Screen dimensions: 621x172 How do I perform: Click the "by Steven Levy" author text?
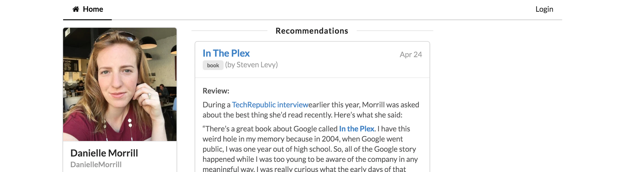point(251,65)
